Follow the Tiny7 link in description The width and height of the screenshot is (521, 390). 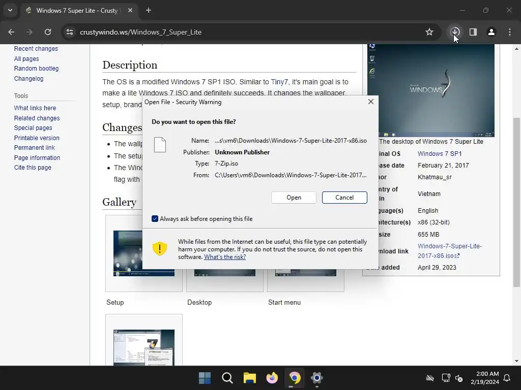pyautogui.click(x=279, y=82)
